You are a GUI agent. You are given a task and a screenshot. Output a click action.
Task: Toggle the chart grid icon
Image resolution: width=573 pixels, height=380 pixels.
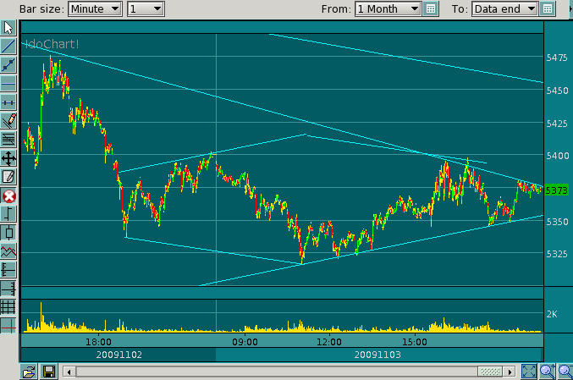(8, 307)
